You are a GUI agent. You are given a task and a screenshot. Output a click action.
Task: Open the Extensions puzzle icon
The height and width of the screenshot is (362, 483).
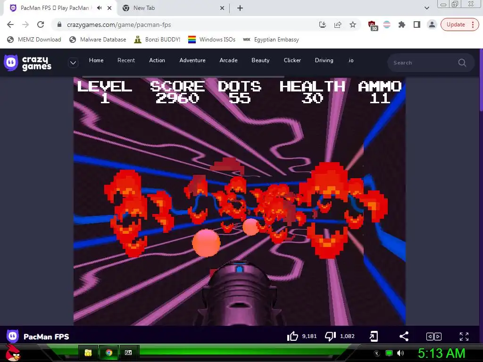(402, 25)
